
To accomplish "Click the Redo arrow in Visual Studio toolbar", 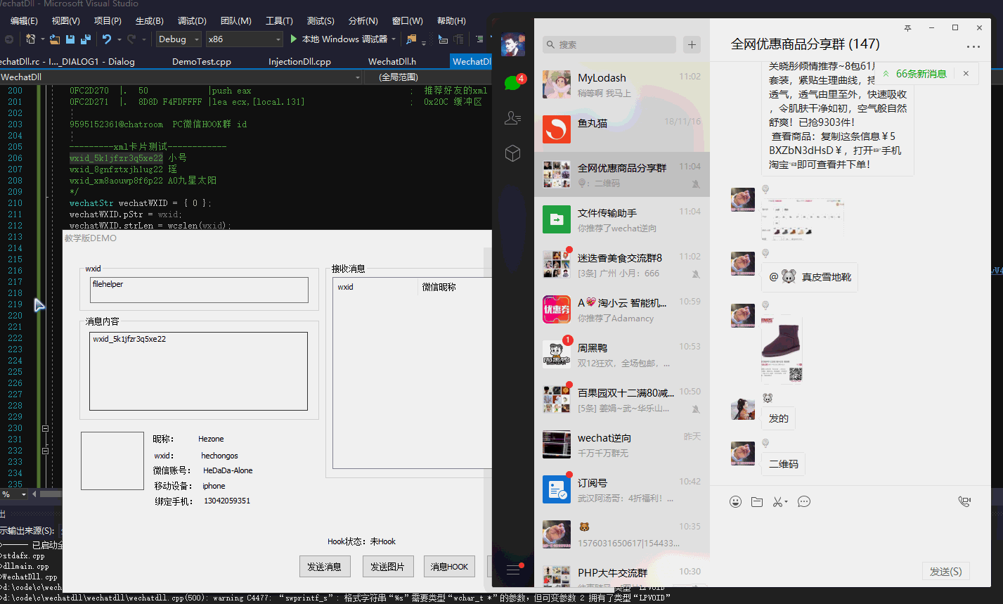I will tap(132, 39).
